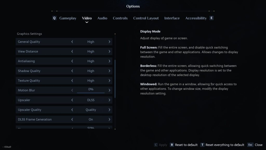Click the T key icon for reset everything

202,145
